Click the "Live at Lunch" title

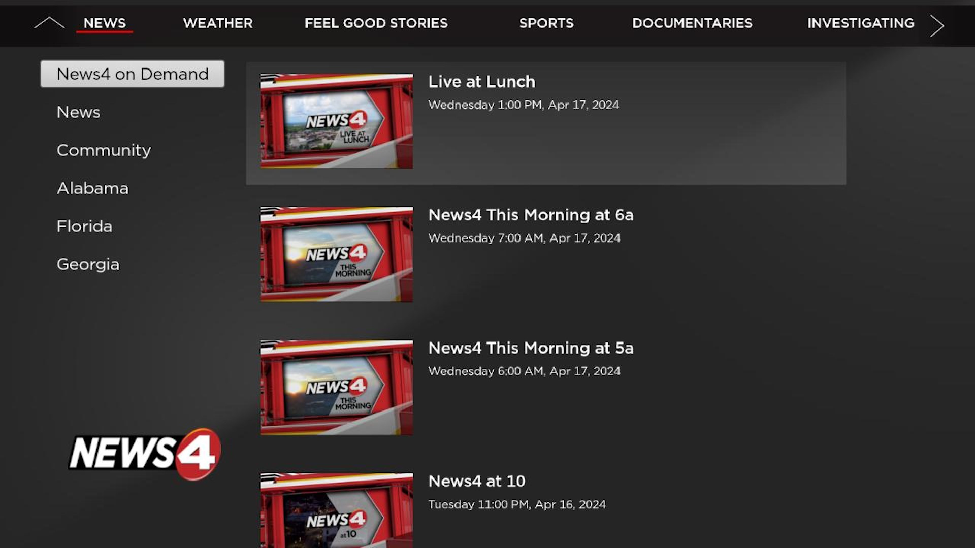coord(481,82)
